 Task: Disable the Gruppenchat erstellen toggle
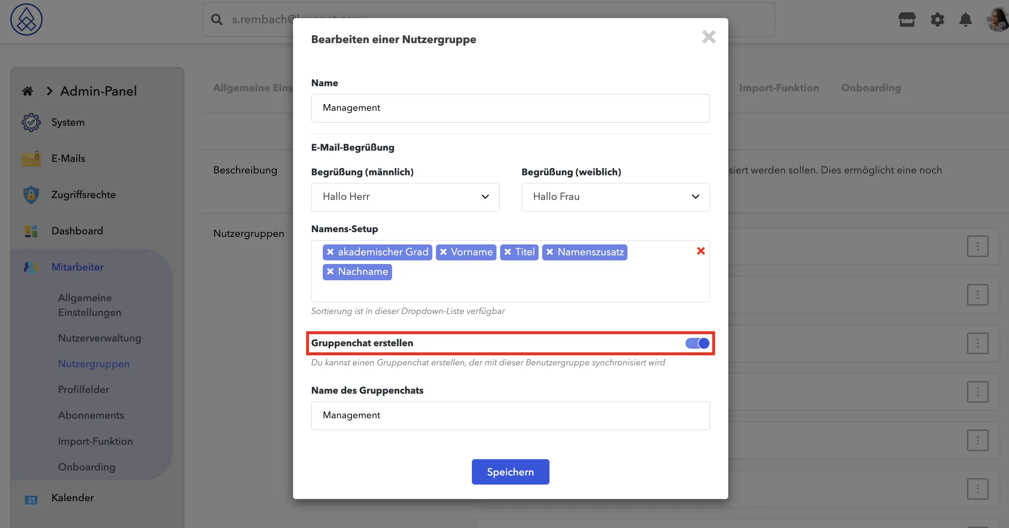point(697,343)
